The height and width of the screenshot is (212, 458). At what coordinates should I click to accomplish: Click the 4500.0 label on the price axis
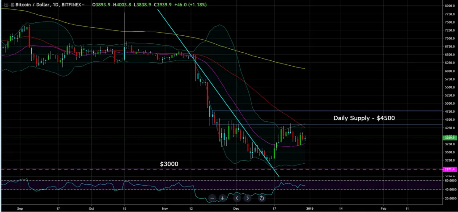(x=450, y=120)
